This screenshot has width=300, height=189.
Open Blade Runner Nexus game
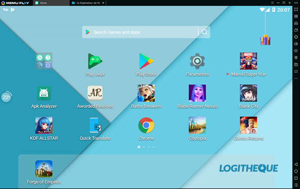pyautogui.click(x=197, y=93)
